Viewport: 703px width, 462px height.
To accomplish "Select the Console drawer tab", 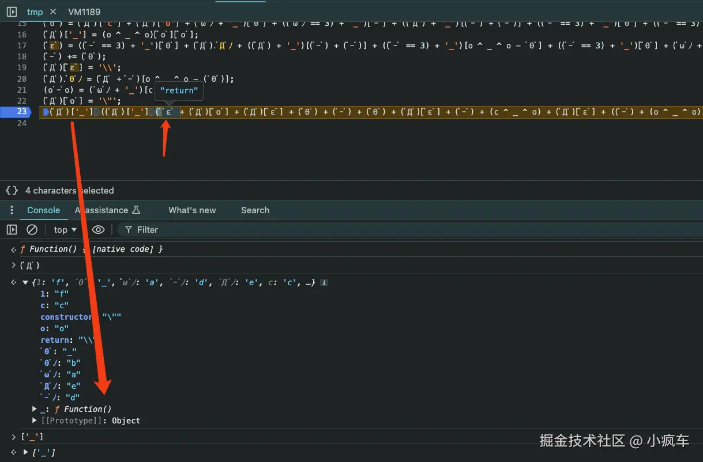I will 44,210.
